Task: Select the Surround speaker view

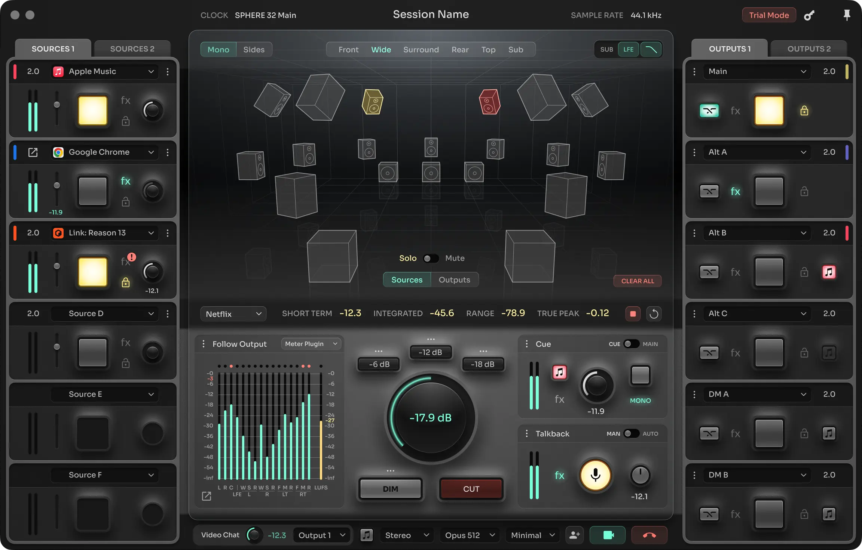Action: click(421, 49)
